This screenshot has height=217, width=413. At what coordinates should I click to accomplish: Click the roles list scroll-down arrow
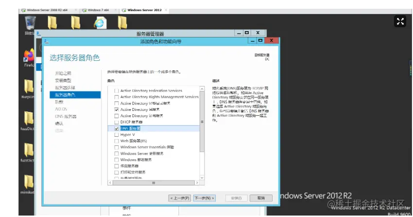pyautogui.click(x=202, y=178)
